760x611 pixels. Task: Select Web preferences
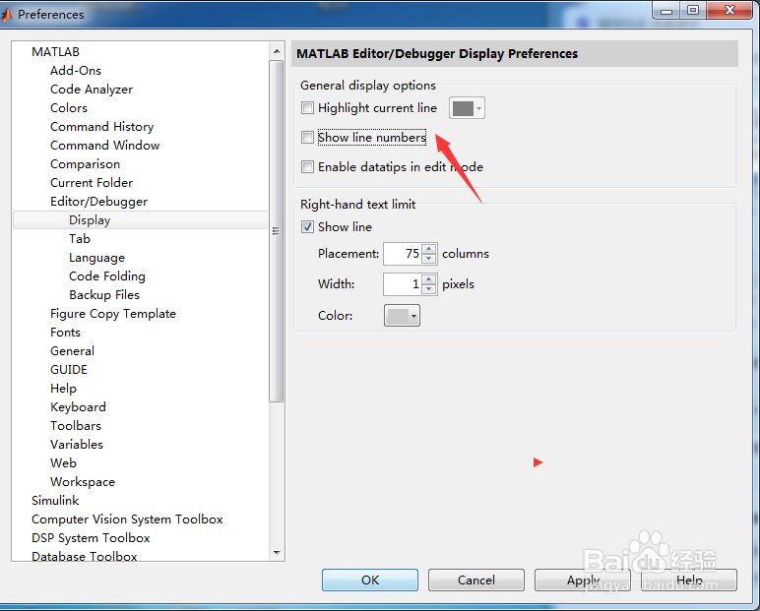pyautogui.click(x=63, y=463)
